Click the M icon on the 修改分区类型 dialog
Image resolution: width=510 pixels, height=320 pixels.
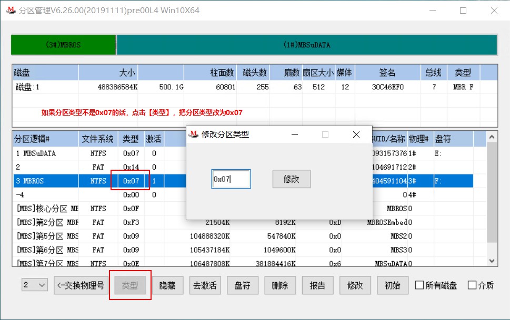[x=193, y=135]
